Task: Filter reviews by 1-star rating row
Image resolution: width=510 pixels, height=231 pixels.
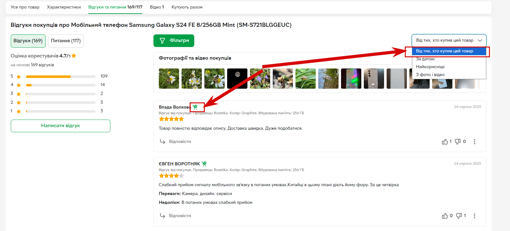Action: [x=59, y=111]
